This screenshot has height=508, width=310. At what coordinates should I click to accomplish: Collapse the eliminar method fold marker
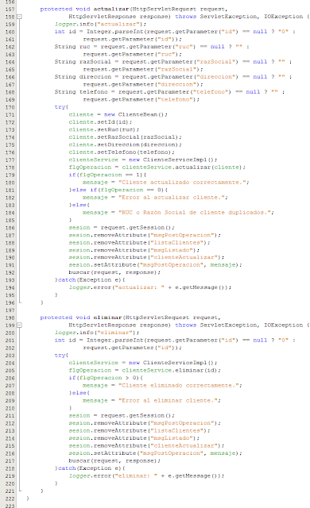(19, 325)
